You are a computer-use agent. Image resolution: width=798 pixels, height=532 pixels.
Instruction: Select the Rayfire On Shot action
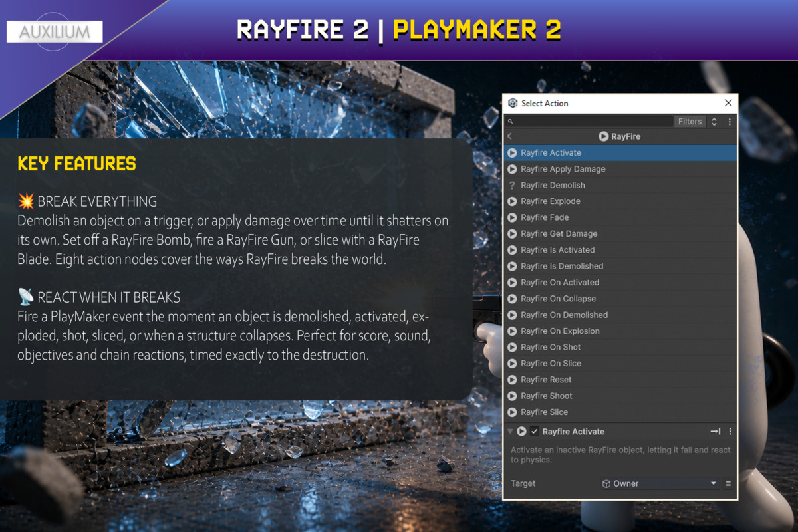point(620,347)
